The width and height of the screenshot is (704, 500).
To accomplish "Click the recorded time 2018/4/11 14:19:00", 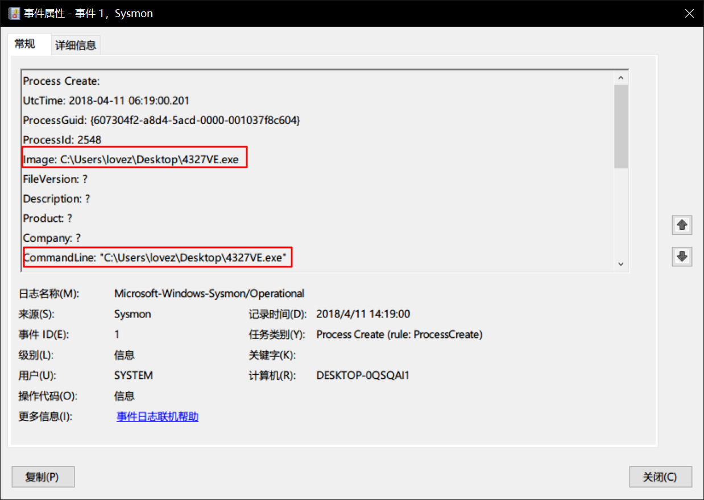I will point(363,314).
